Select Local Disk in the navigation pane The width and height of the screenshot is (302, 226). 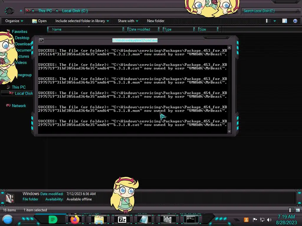pyautogui.click(x=24, y=93)
